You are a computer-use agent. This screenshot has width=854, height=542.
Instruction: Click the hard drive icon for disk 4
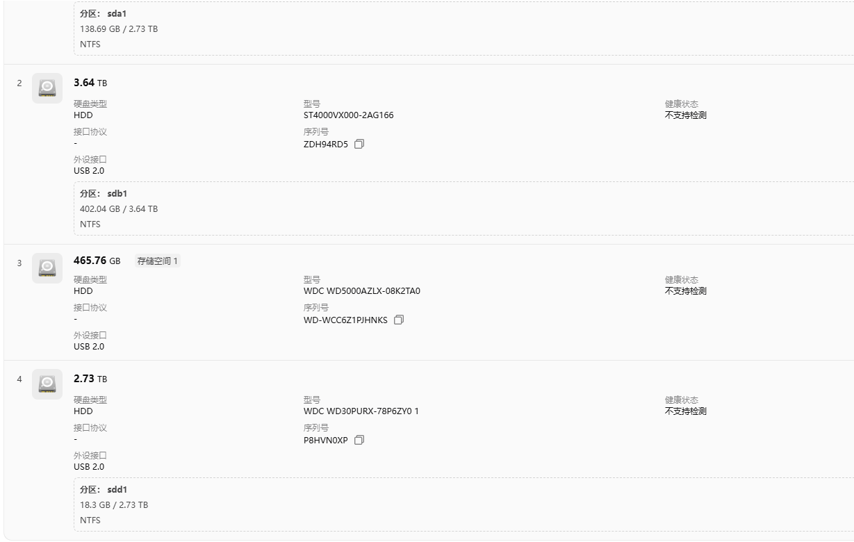[x=47, y=384]
